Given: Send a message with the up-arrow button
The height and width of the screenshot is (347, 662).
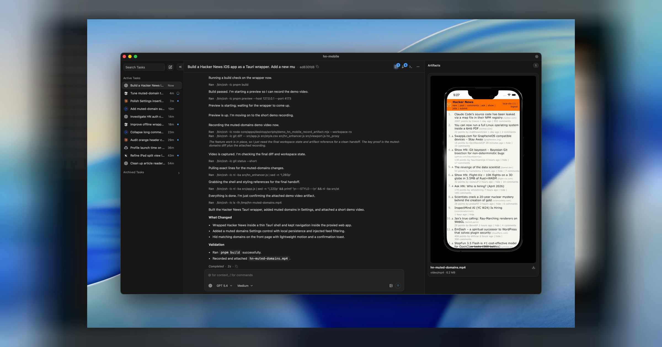Looking at the screenshot, I should click(x=398, y=286).
